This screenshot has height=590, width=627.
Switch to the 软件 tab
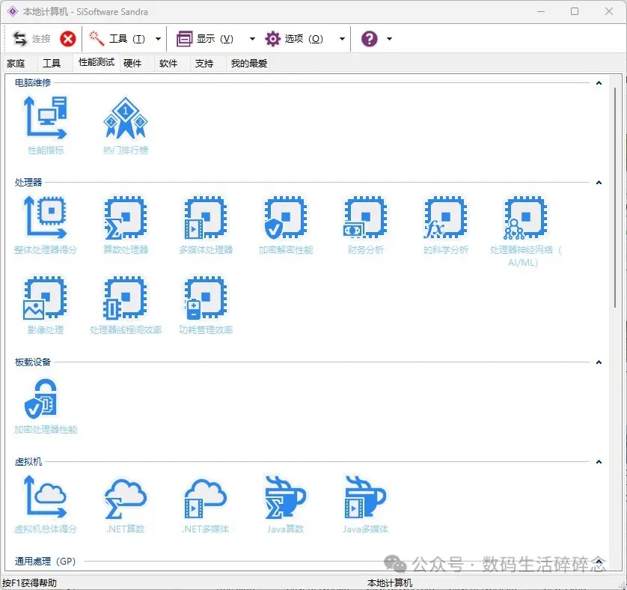click(168, 63)
